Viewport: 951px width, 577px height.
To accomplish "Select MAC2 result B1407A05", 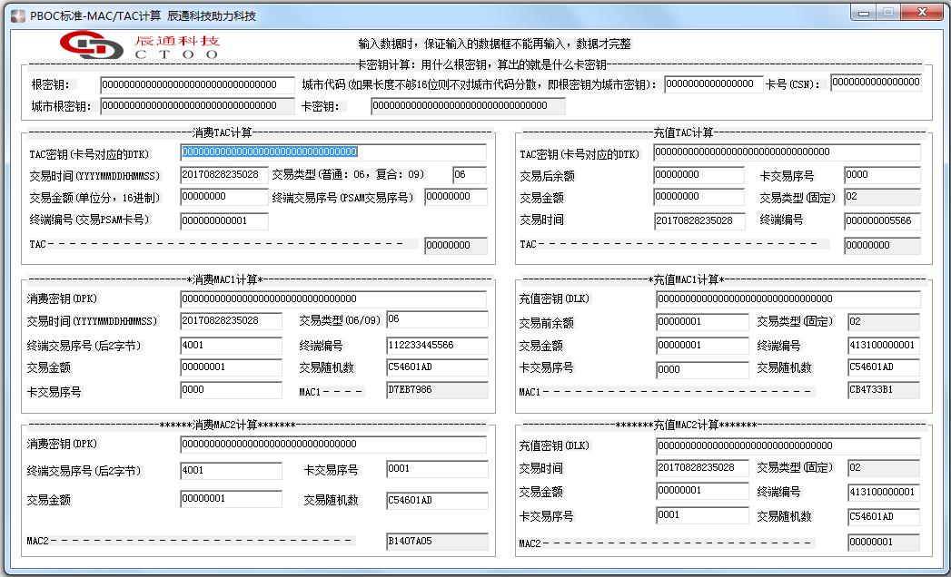I will (x=437, y=542).
